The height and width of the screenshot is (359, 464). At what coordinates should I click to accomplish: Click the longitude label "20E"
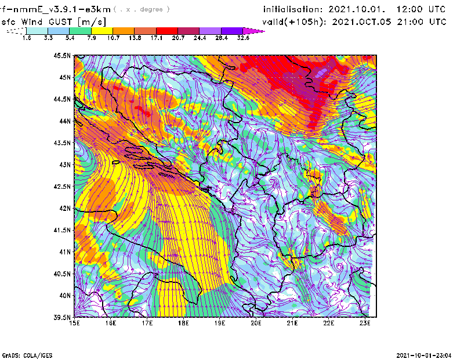tap(256, 323)
